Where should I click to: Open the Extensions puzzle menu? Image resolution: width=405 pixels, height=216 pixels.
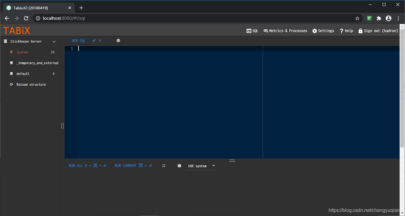[379, 18]
